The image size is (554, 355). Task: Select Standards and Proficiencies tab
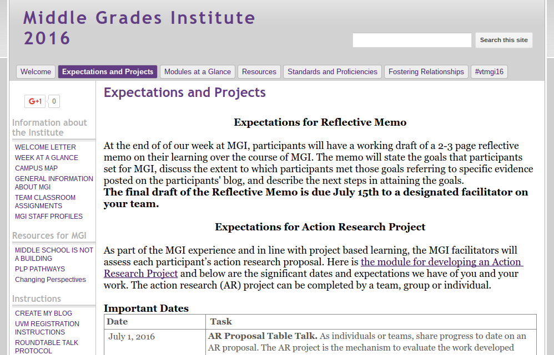[333, 71]
